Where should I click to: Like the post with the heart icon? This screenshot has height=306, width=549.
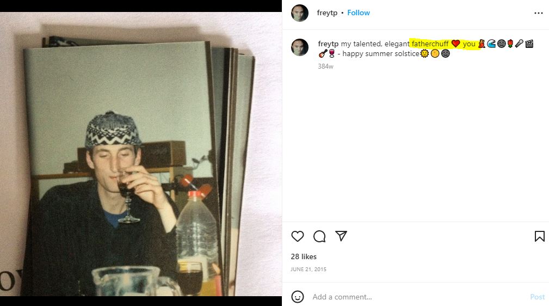(297, 236)
